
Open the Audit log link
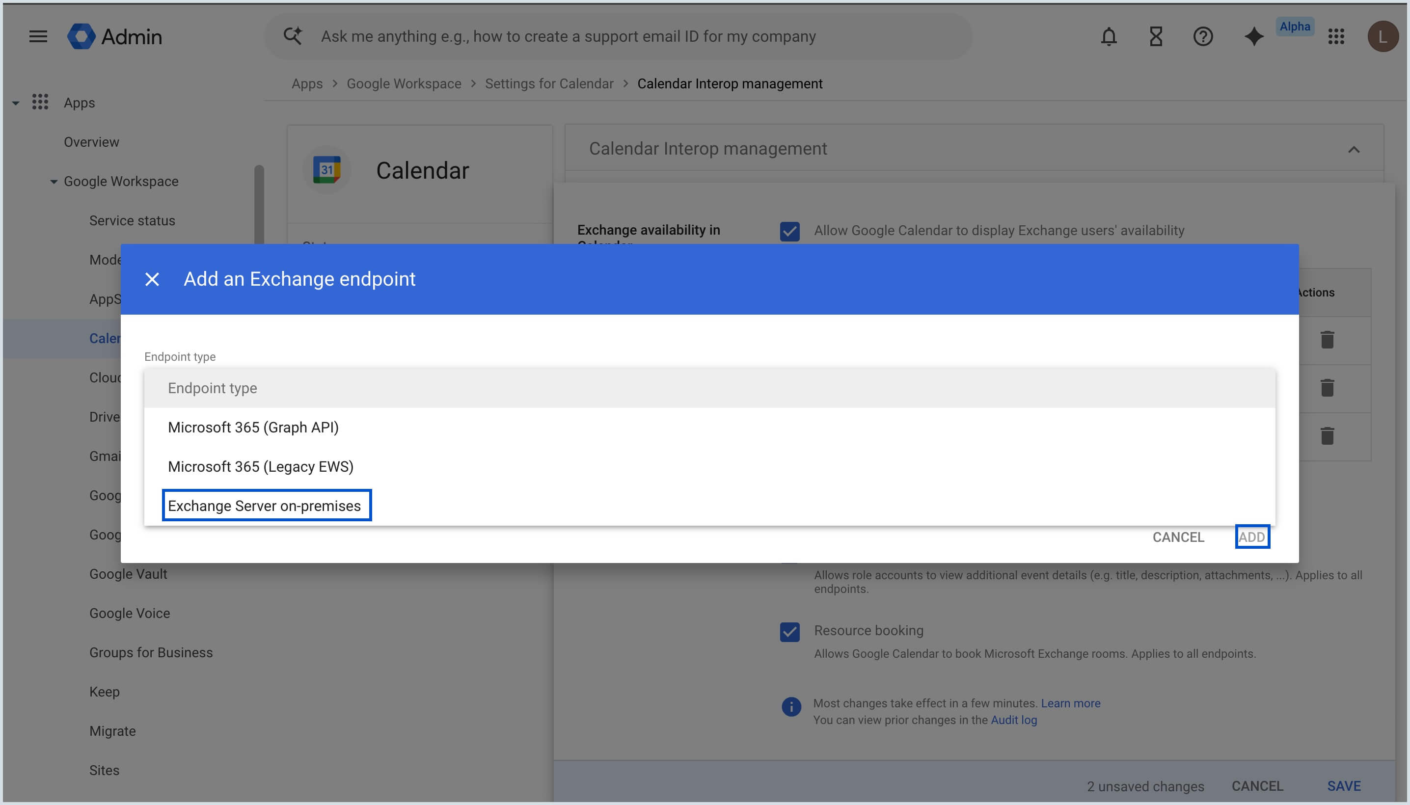(1013, 720)
